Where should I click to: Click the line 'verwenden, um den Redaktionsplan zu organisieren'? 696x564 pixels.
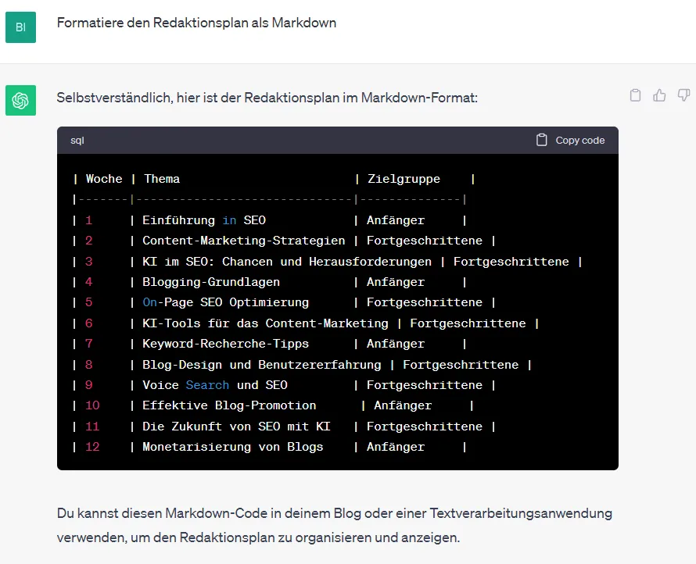tap(258, 538)
